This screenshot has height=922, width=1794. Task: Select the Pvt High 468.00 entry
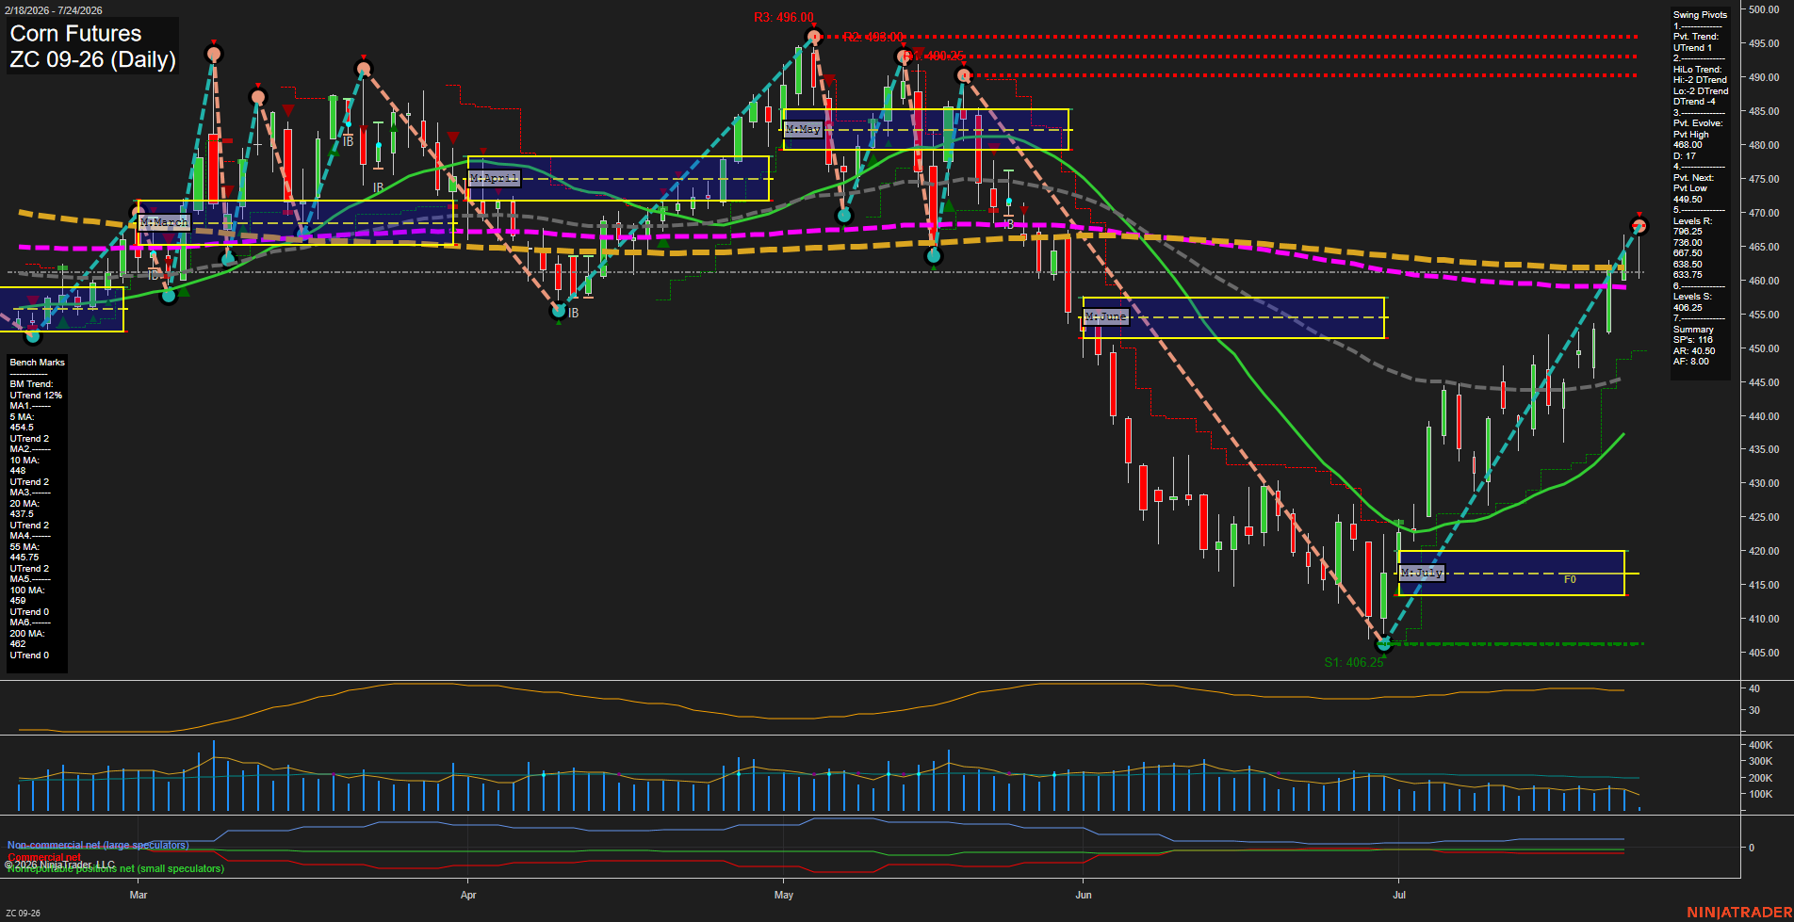click(x=1690, y=139)
